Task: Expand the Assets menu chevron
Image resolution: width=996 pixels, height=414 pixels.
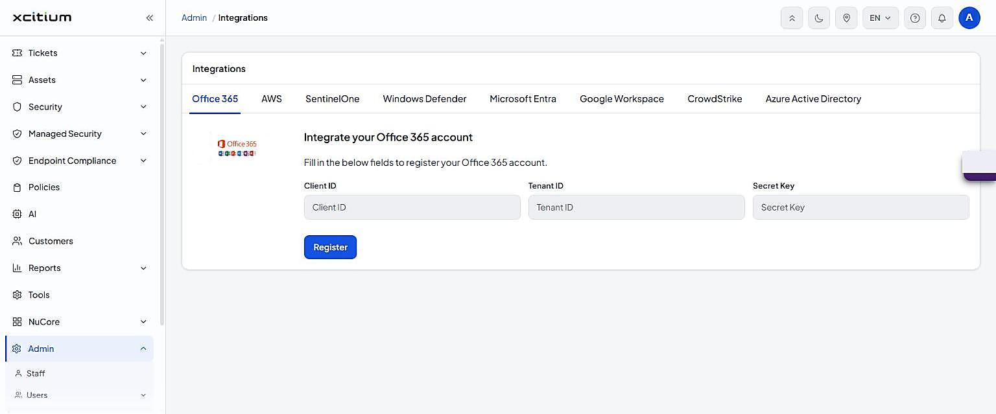Action: [143, 80]
